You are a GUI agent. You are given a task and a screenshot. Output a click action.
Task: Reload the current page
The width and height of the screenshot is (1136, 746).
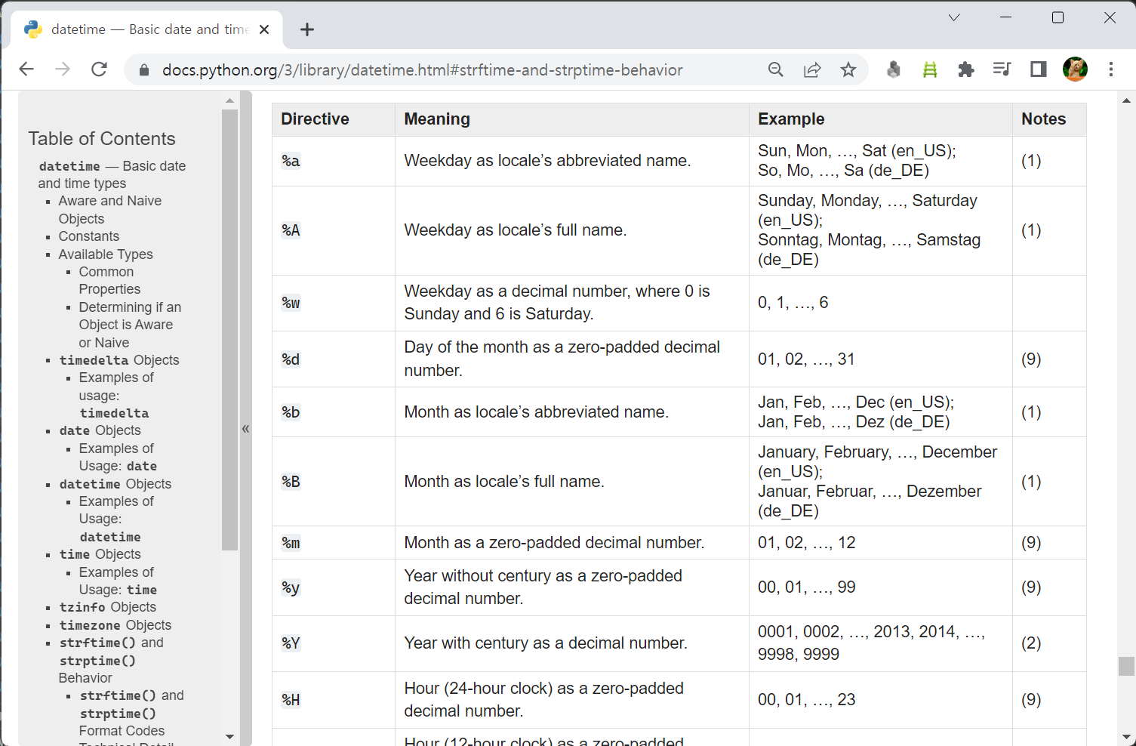(x=99, y=69)
